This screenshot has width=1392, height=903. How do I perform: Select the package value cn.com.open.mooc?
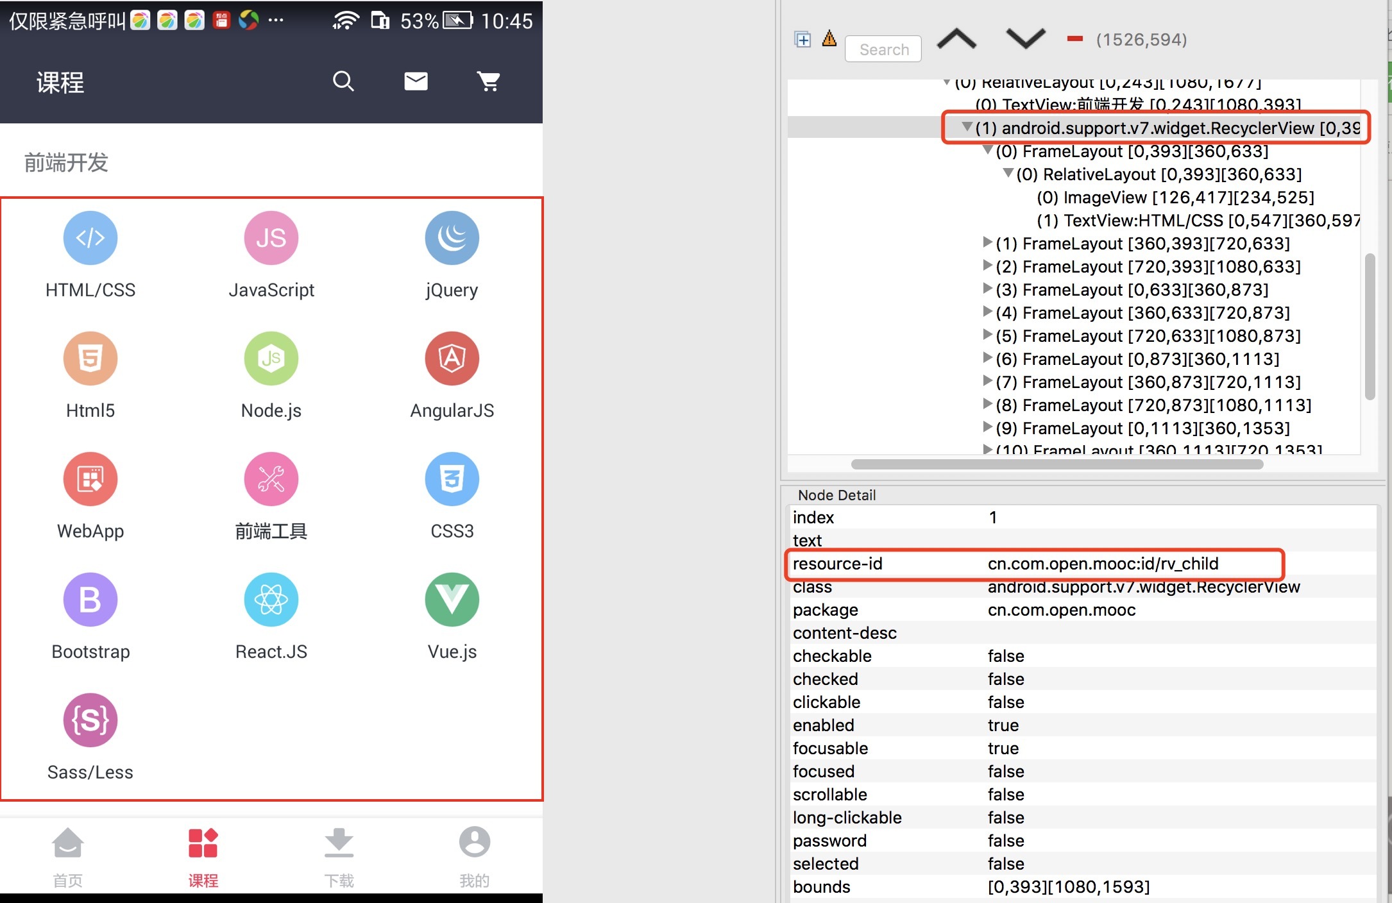click(x=1062, y=610)
